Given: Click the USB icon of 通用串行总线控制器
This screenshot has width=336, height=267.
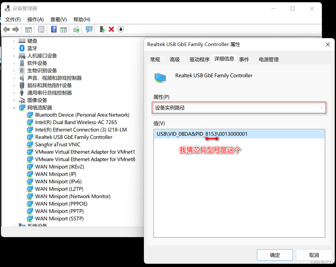Looking at the screenshot, I should coord(22,93).
